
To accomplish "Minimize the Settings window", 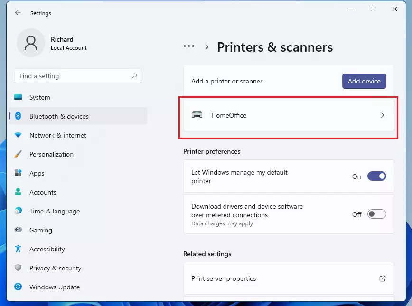I will [351, 9].
